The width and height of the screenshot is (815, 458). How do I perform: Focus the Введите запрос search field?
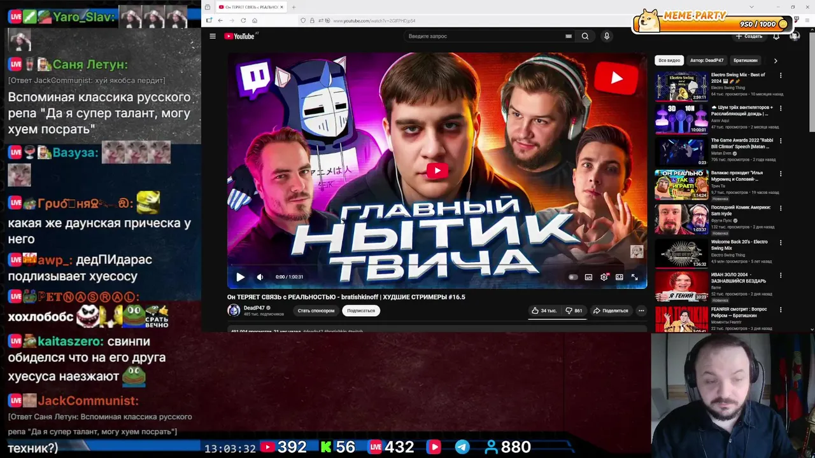point(484,36)
